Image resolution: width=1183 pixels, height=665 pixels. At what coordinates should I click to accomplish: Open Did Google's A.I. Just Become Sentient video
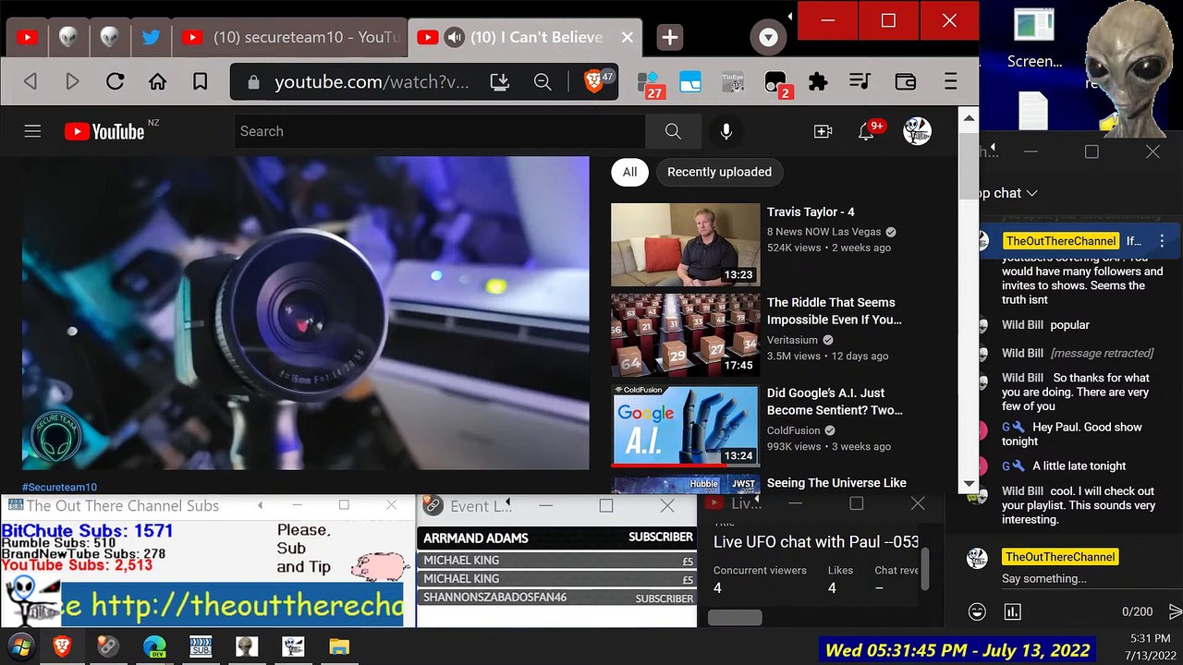click(x=835, y=401)
